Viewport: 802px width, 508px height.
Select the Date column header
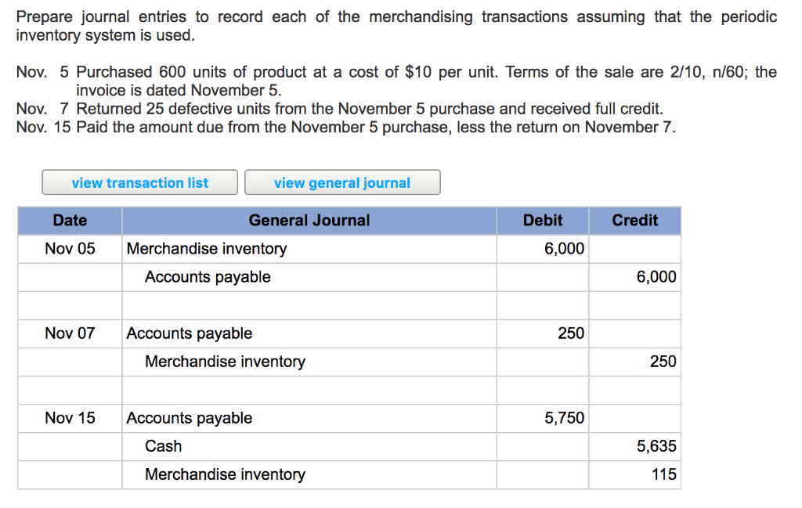70,221
